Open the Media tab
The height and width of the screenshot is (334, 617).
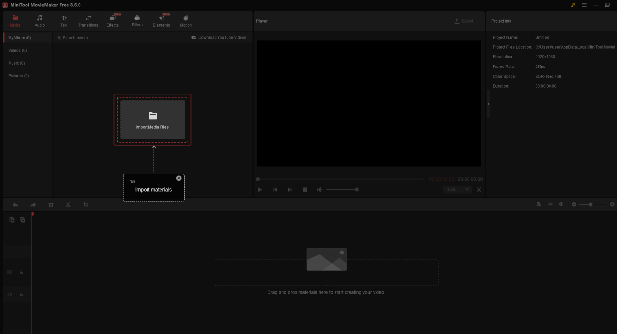(x=15, y=21)
